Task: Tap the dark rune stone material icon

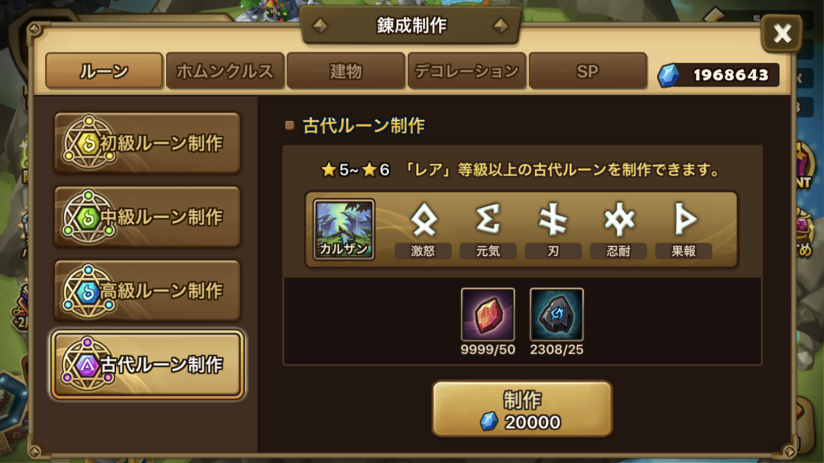Action: point(557,315)
